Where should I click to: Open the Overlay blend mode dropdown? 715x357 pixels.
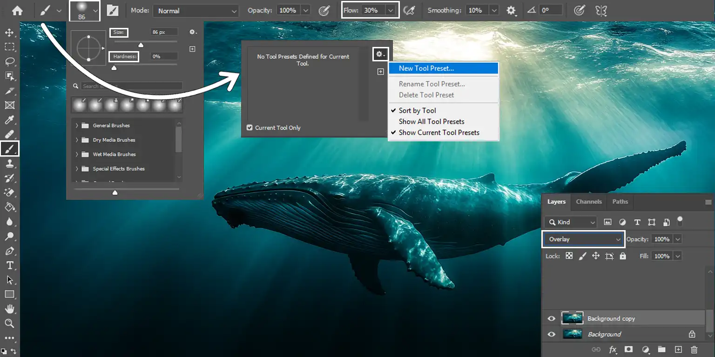point(584,239)
